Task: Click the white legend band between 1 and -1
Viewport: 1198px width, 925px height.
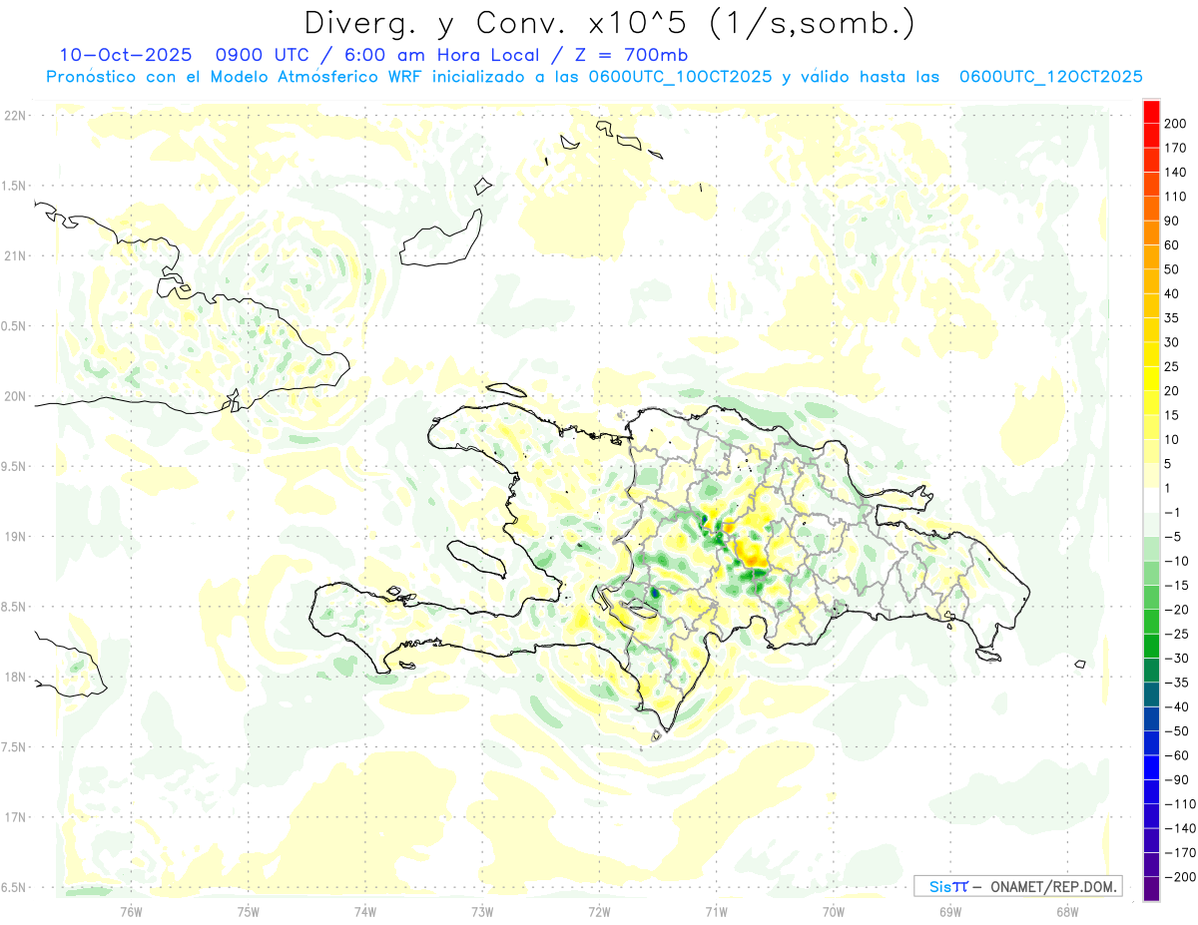Action: pyautogui.click(x=1151, y=501)
